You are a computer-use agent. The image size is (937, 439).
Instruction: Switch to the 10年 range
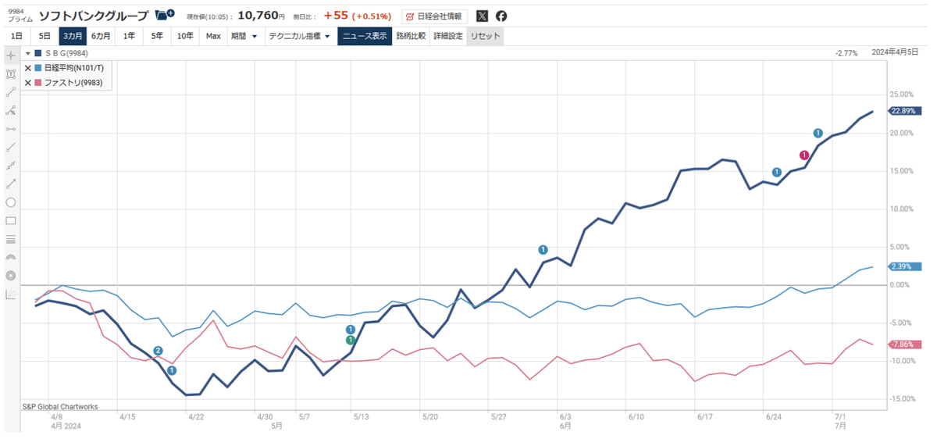(x=185, y=36)
